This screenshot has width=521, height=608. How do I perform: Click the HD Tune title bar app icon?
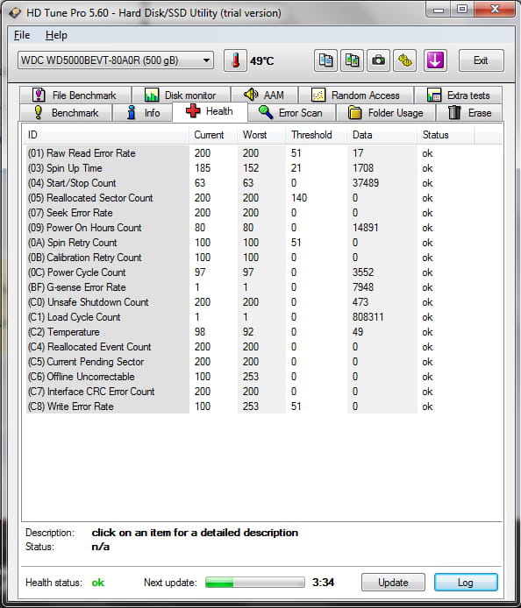pos(15,13)
